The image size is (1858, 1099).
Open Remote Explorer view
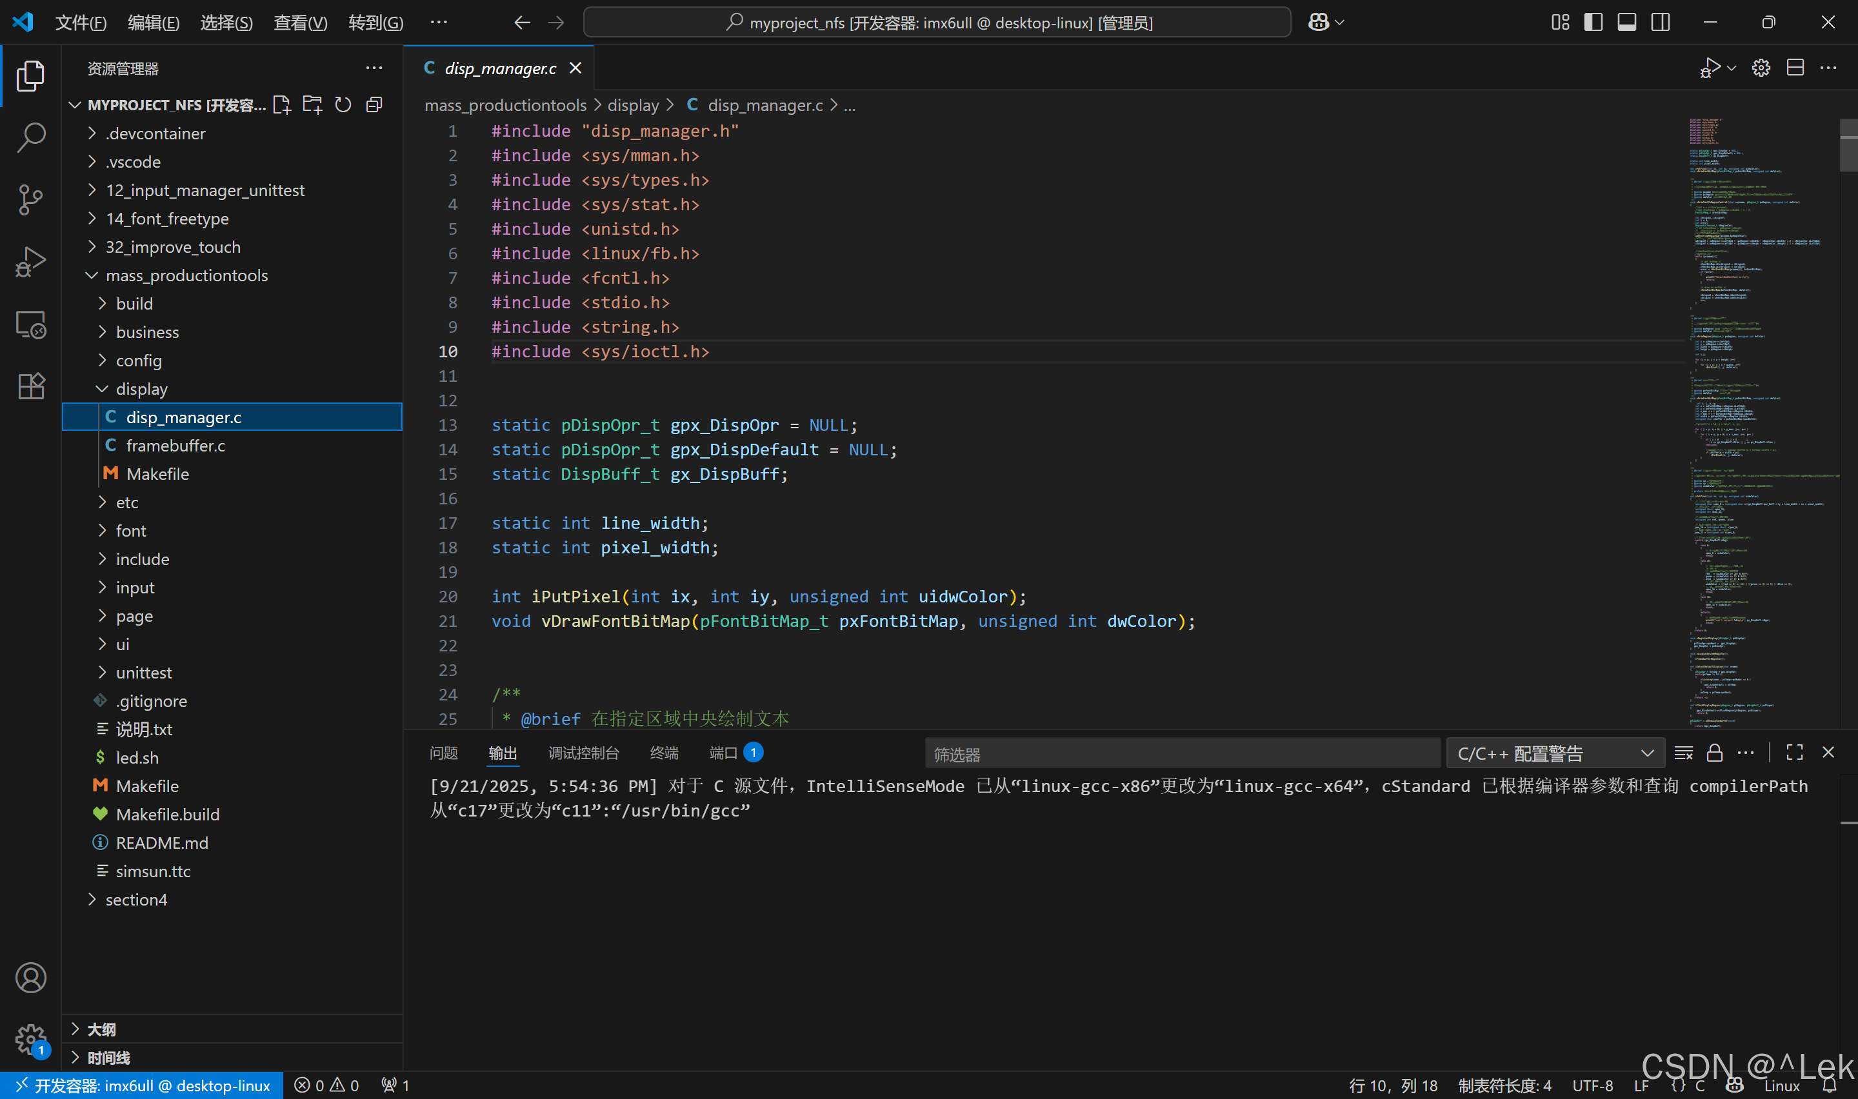tap(30, 324)
